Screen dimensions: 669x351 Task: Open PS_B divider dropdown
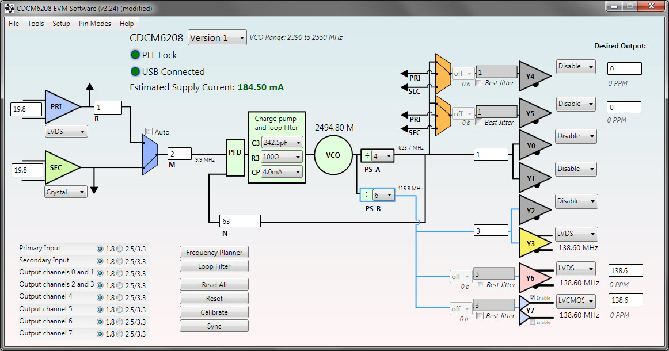[383, 195]
